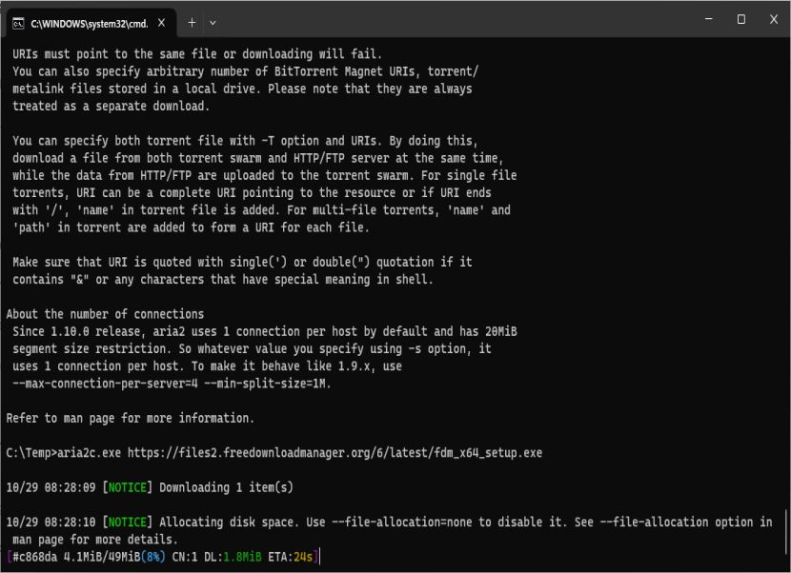Click the NOTICE tag before 'Downloading 1 item(s)'

[x=128, y=487]
